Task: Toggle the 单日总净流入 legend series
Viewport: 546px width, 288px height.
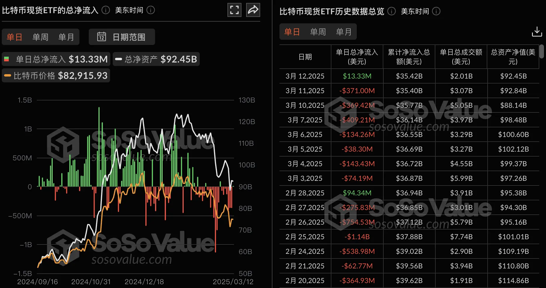Action: pyautogui.click(x=56, y=59)
